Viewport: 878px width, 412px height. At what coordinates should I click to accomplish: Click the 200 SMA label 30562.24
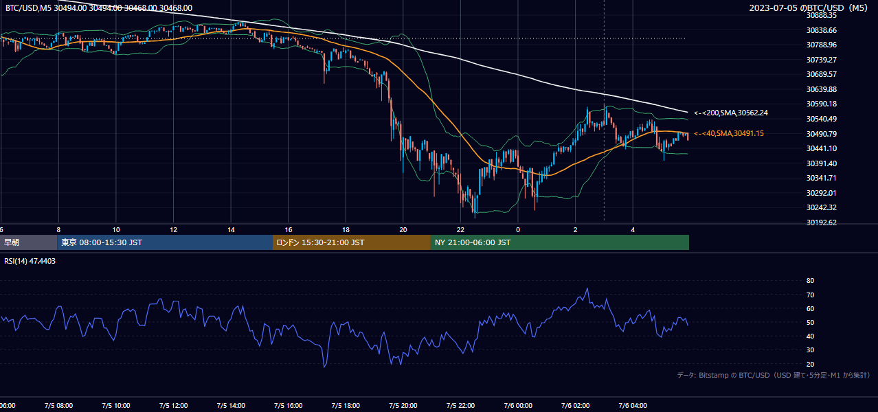point(731,113)
